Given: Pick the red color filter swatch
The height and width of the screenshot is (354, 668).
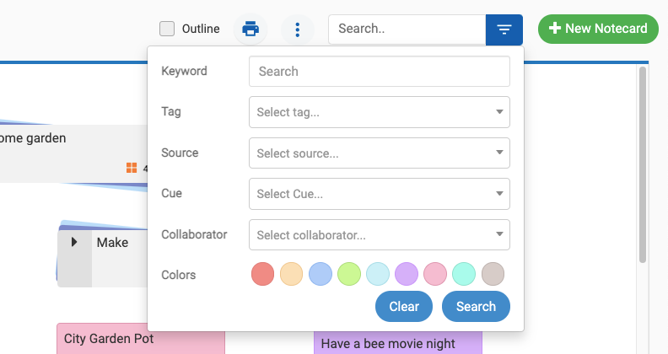Looking at the screenshot, I should click(263, 274).
